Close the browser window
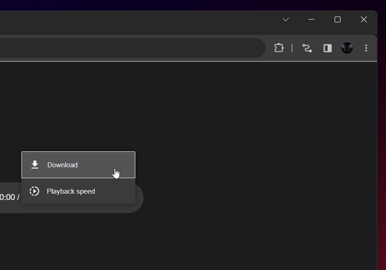 (363, 20)
